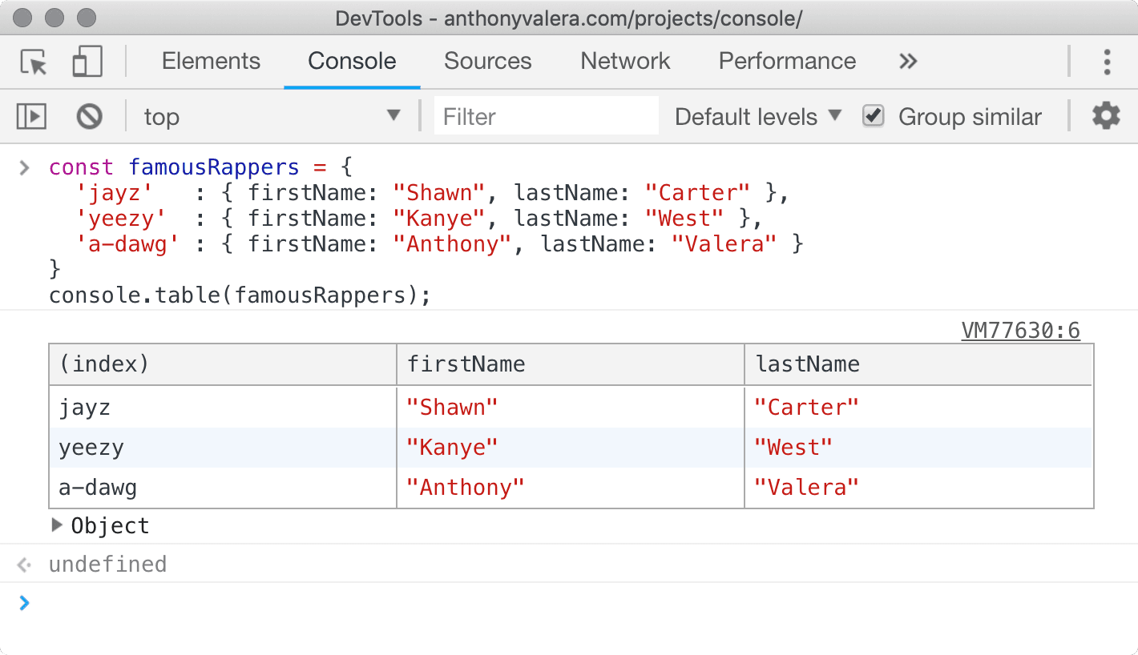
Task: Click the Performance panel label
Action: pos(786,62)
